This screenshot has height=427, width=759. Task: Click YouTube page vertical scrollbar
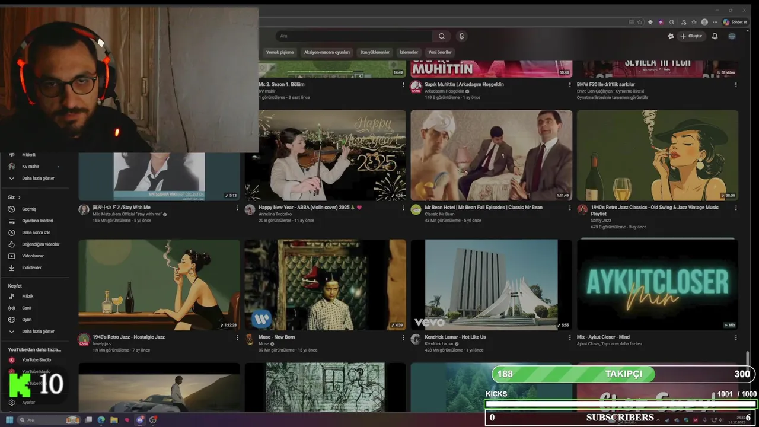pos(747,363)
